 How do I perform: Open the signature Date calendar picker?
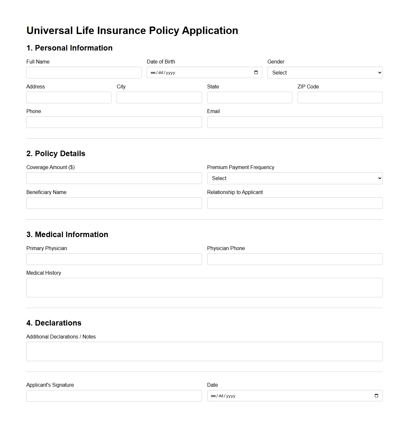pos(376,395)
